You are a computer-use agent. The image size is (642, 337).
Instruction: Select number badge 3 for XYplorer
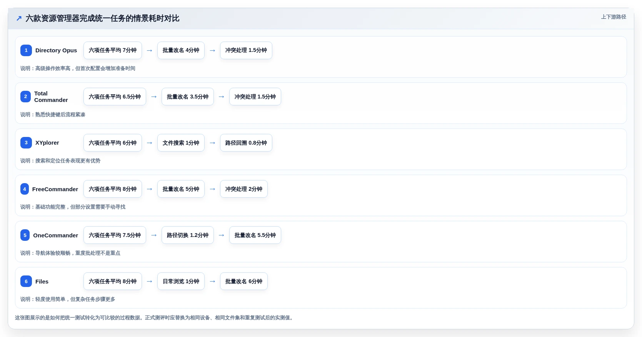coord(26,143)
